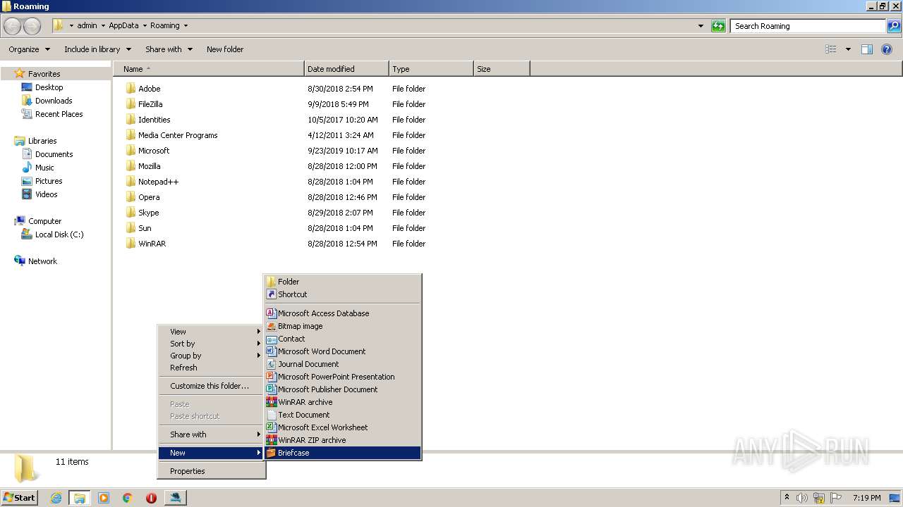Choose Shortcut in the New submenu
This screenshot has width=903, height=507.
(x=343, y=294)
